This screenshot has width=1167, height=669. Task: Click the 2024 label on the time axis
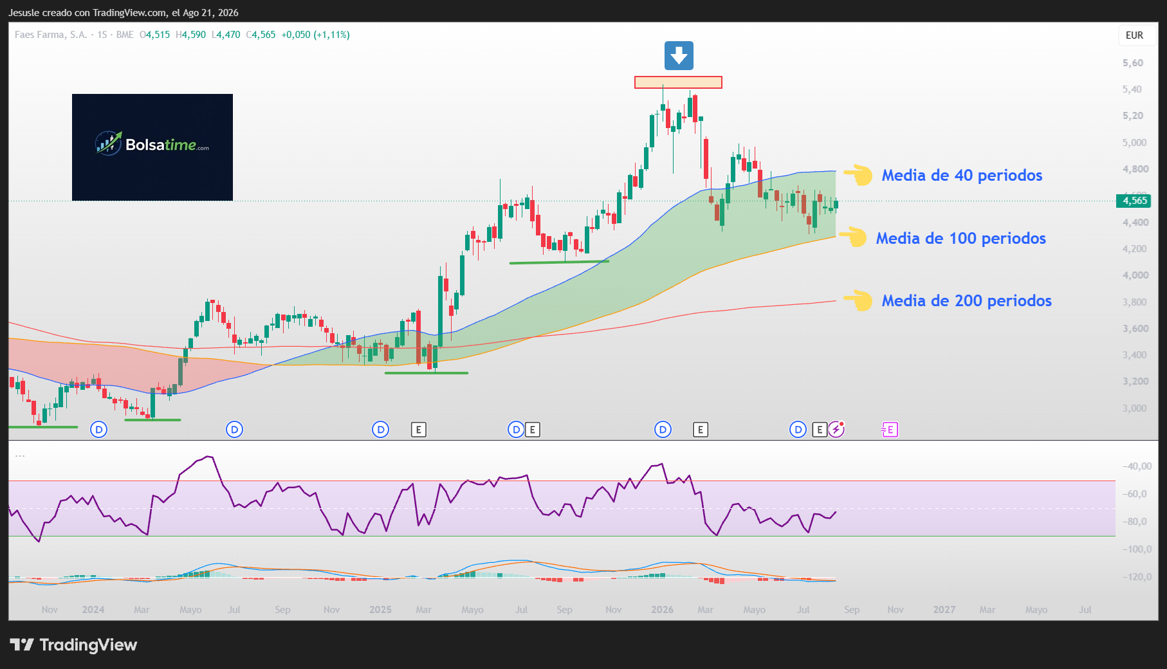tap(93, 610)
